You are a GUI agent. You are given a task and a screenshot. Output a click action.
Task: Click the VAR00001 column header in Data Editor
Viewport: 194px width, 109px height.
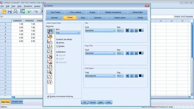click(17, 21)
